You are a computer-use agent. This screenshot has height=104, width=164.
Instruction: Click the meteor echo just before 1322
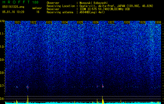28,87
